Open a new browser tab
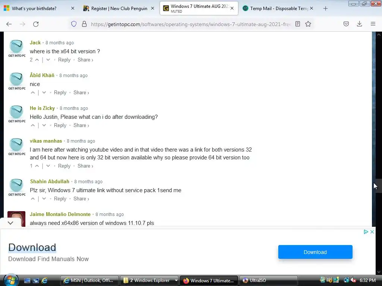This screenshot has width=382, height=286. tap(325, 9)
